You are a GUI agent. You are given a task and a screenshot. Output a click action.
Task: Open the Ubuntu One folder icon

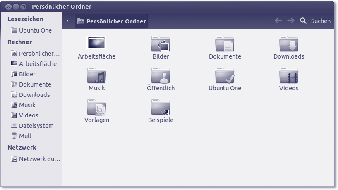225,76
